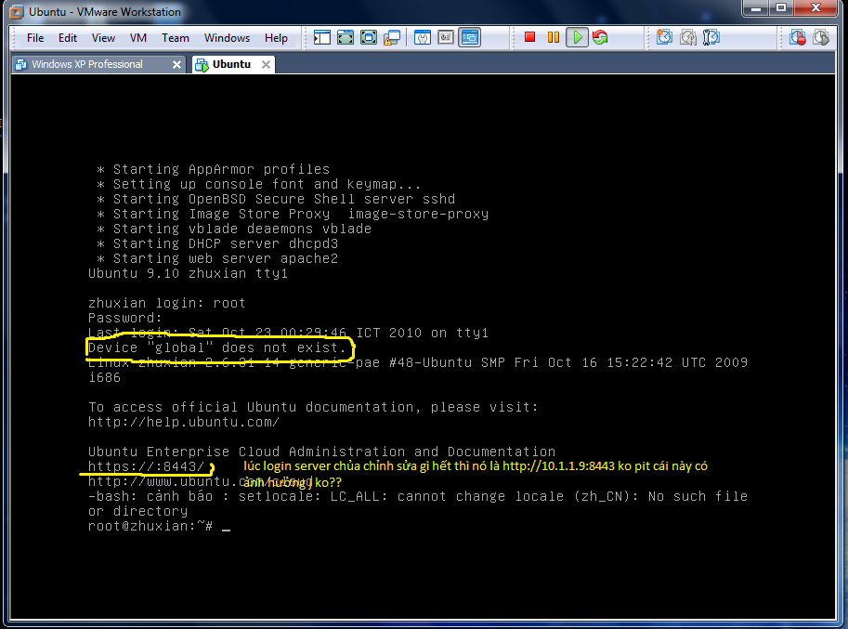Click 'Ubuntu 9.10 zhuxian tty1' line
Viewport: 848px width, 629px height.
pyautogui.click(x=188, y=273)
